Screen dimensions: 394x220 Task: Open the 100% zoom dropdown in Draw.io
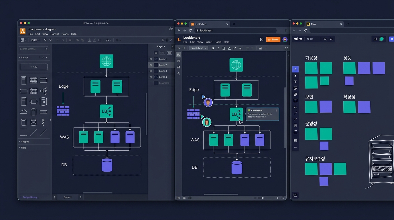point(35,40)
